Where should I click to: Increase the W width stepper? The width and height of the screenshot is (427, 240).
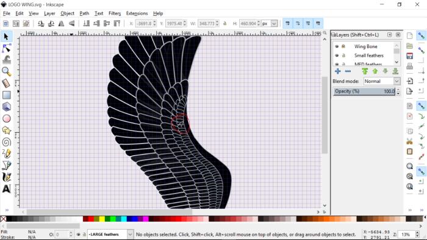pos(217,22)
